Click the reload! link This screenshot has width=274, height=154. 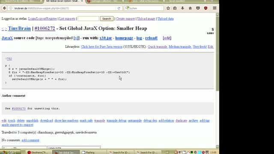pyautogui.click(x=151, y=38)
